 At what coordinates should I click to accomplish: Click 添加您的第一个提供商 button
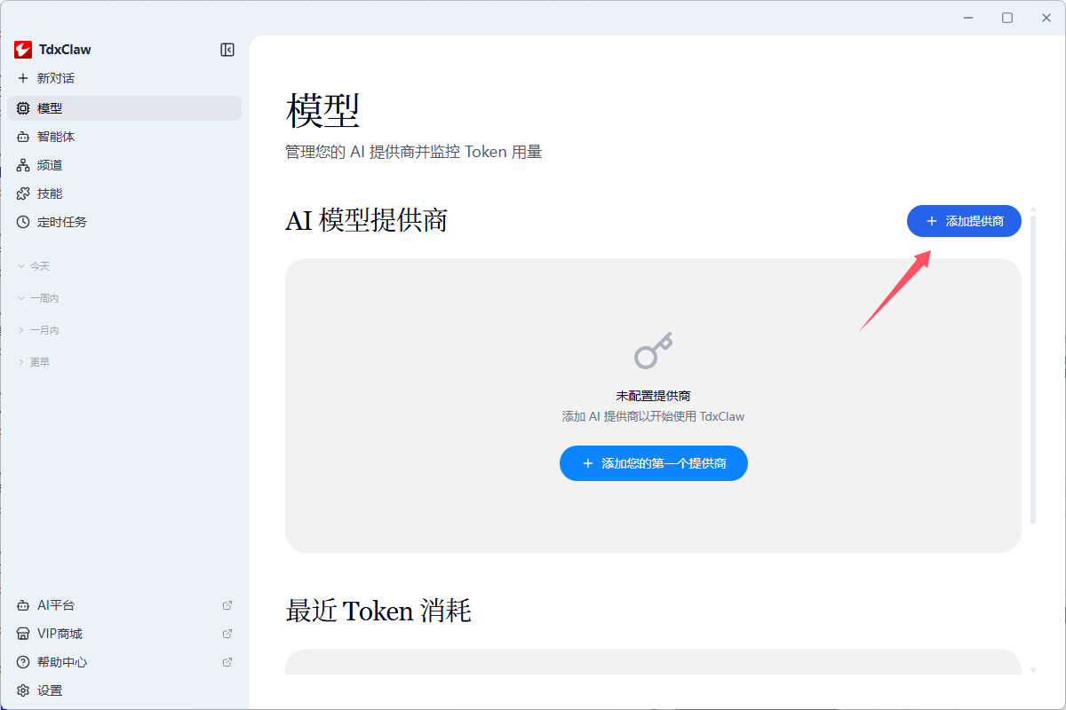654,463
